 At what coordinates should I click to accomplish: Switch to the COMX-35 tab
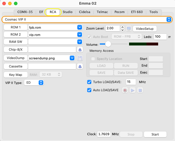tap(25, 12)
